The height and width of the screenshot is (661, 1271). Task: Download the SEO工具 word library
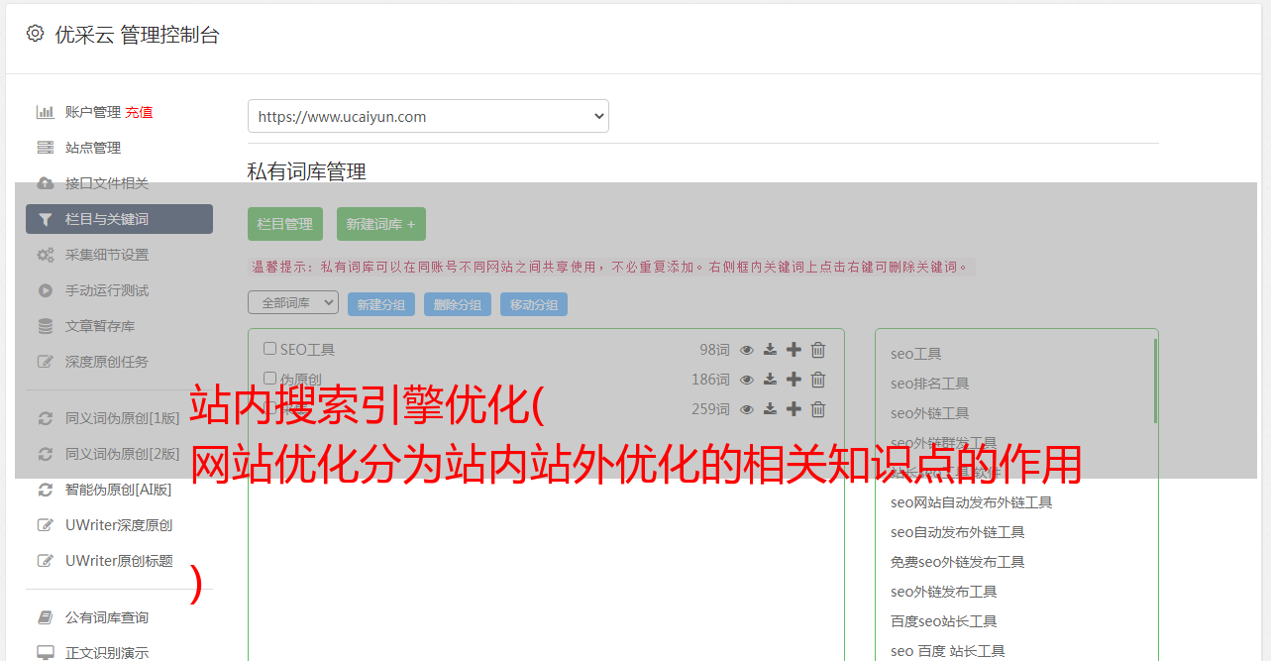tap(770, 350)
